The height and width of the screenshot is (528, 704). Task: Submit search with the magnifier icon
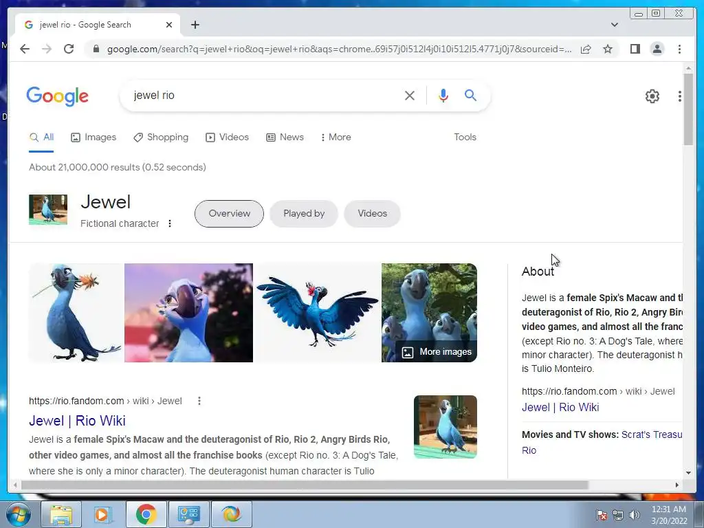click(470, 95)
